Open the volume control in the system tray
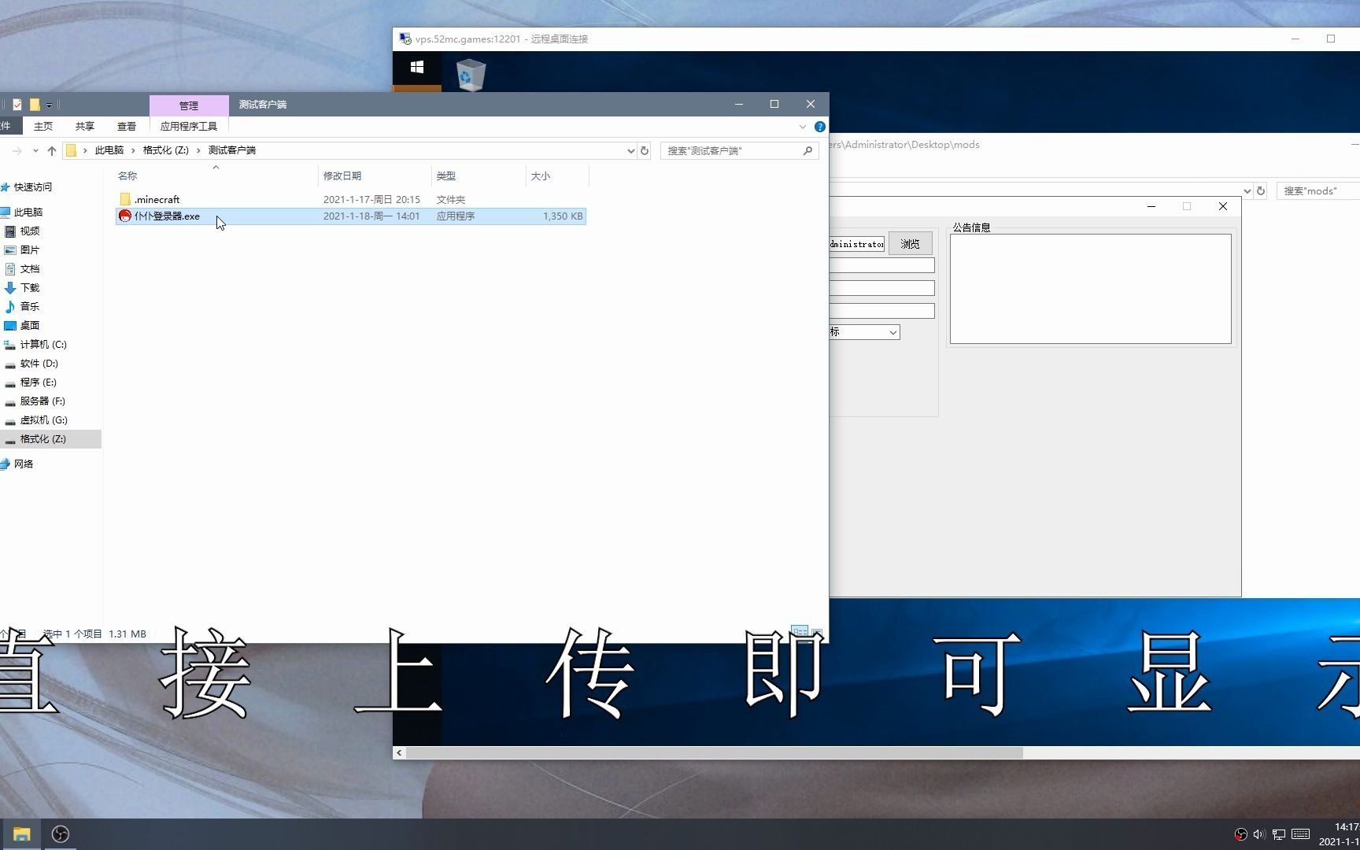This screenshot has height=850, width=1360. (1259, 834)
